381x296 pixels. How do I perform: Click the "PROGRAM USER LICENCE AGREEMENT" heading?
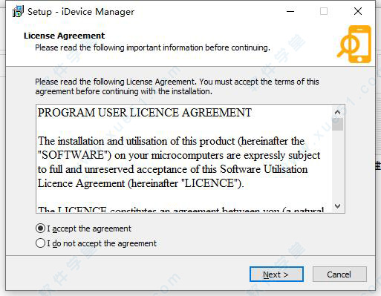pyautogui.click(x=145, y=113)
